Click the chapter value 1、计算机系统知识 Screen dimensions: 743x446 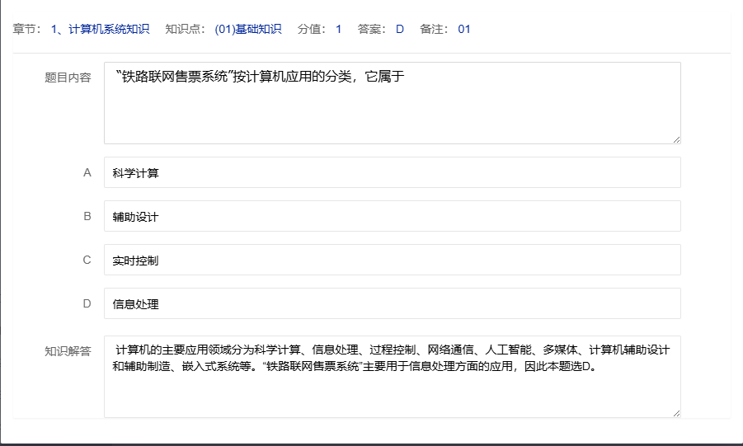point(100,29)
